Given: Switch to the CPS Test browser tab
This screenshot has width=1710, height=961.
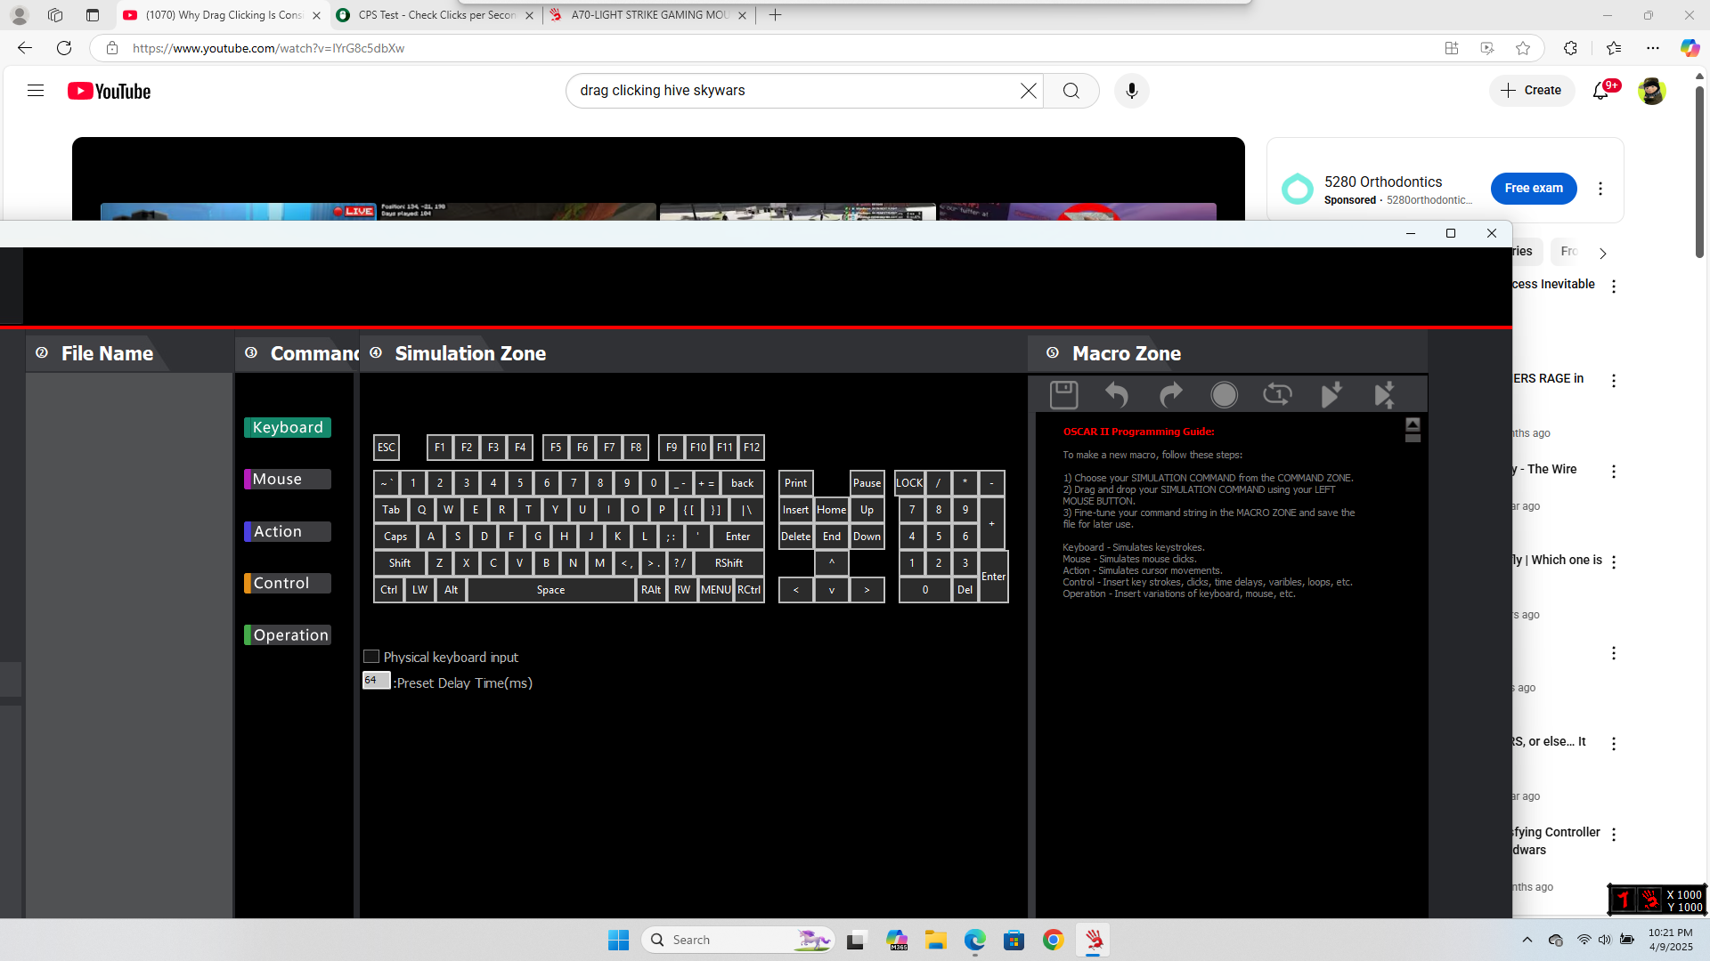Looking at the screenshot, I should pyautogui.click(x=436, y=15).
